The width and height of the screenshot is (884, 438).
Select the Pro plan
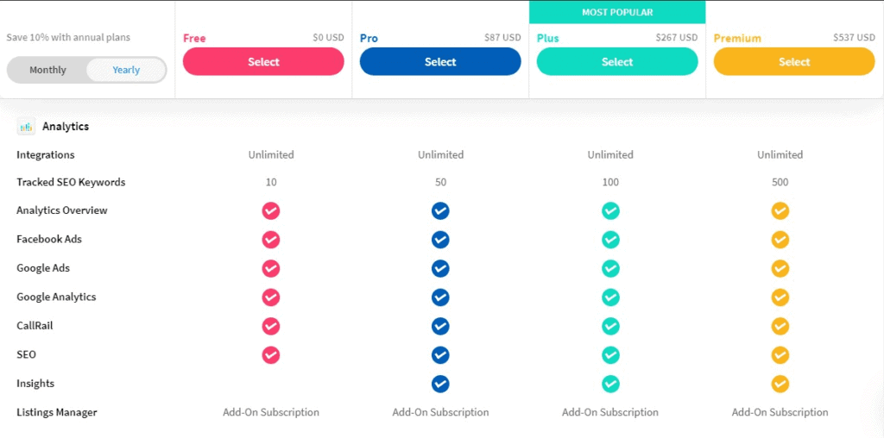pos(440,61)
